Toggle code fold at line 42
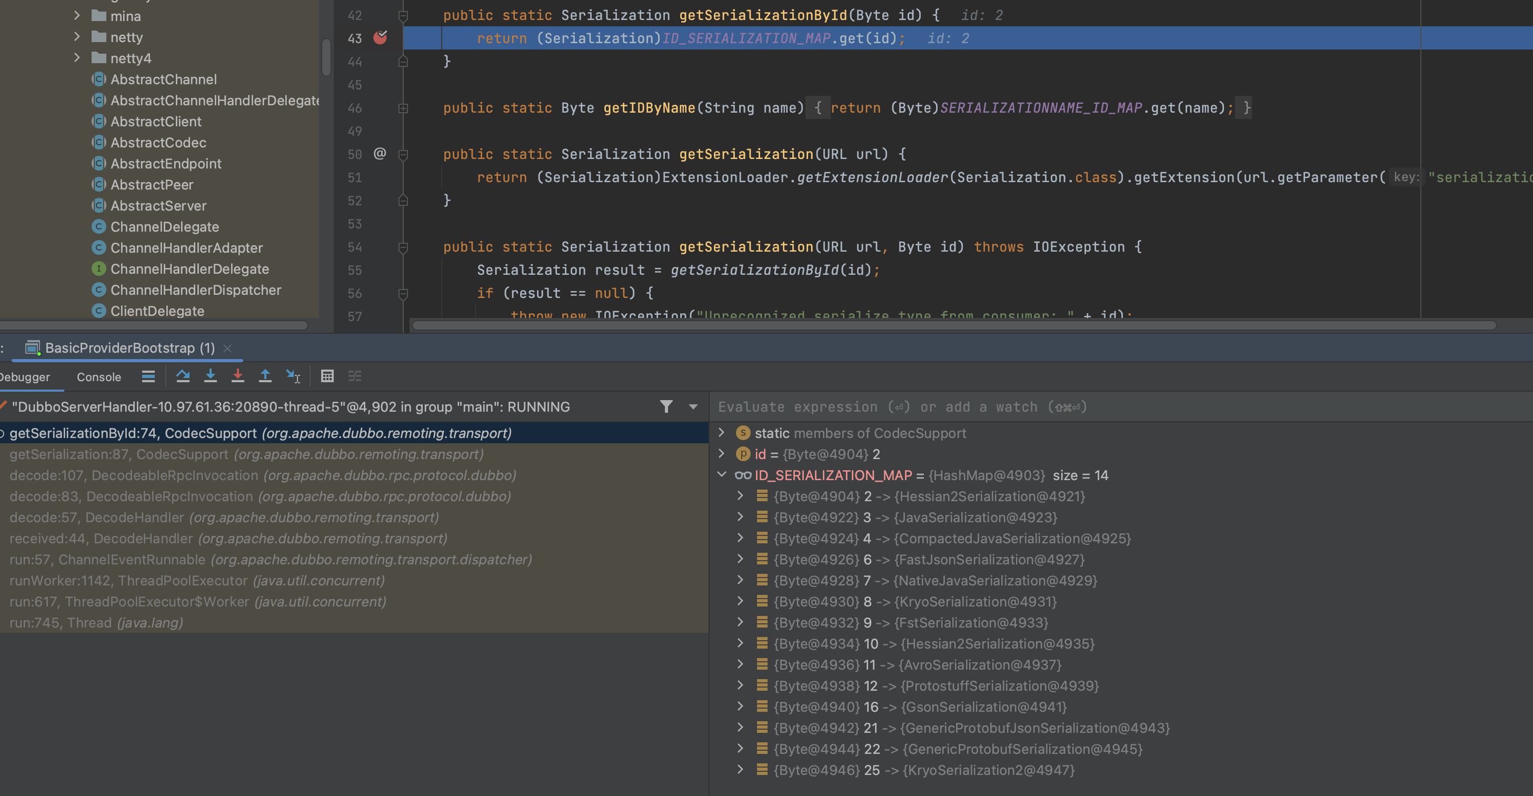The image size is (1533, 796). coord(403,15)
